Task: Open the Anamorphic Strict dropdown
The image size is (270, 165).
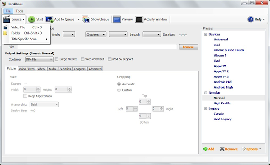Action: point(44,104)
